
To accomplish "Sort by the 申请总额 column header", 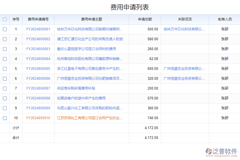I will click(x=145, y=19).
